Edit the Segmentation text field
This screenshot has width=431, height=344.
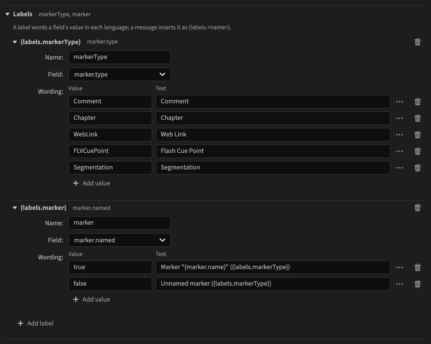[x=273, y=168]
